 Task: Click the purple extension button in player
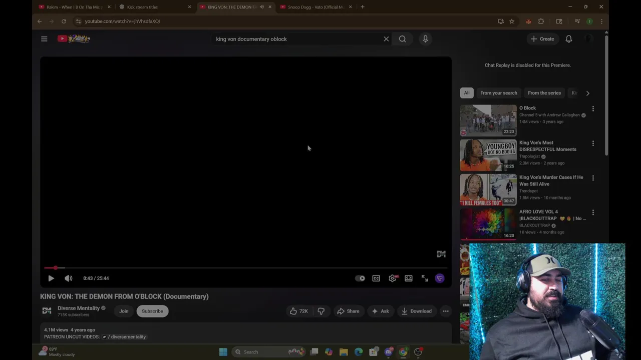(440, 278)
